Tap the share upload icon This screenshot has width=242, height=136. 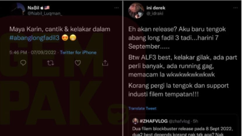click(105, 63)
